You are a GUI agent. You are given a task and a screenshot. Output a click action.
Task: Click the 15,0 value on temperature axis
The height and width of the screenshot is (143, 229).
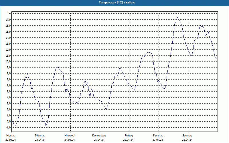[x=8, y=32]
